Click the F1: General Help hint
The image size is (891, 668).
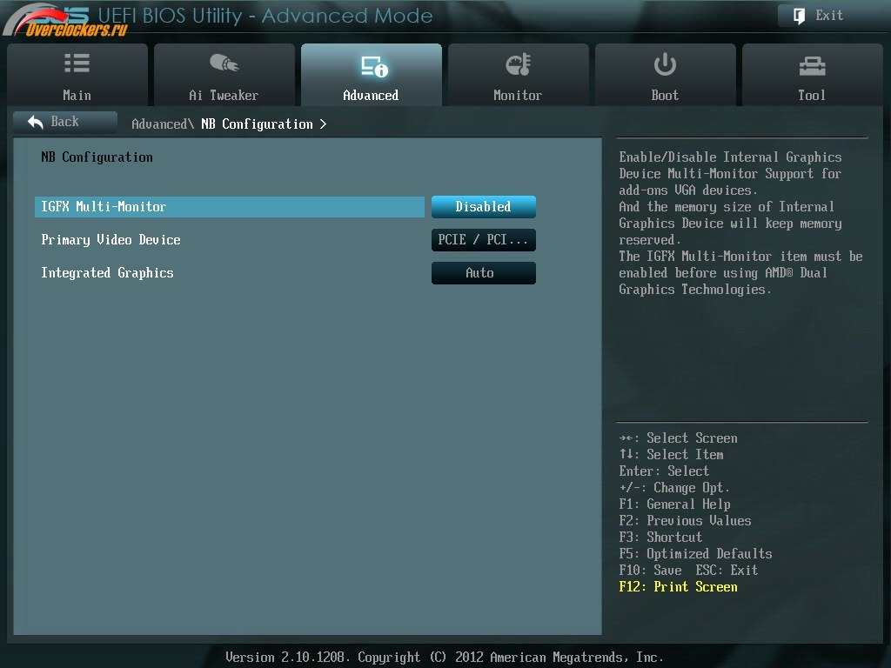pyautogui.click(x=674, y=504)
